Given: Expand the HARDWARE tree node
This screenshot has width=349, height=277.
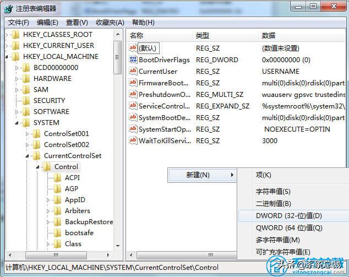Looking at the screenshot, I should click(x=17, y=79).
